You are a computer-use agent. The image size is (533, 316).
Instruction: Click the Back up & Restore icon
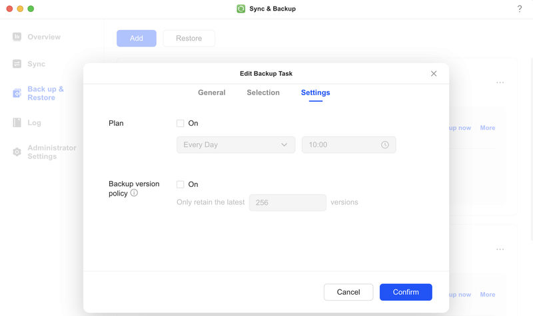(17, 94)
